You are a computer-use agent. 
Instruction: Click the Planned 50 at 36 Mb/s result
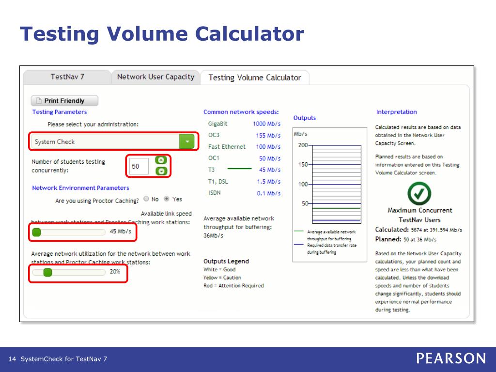point(405,239)
